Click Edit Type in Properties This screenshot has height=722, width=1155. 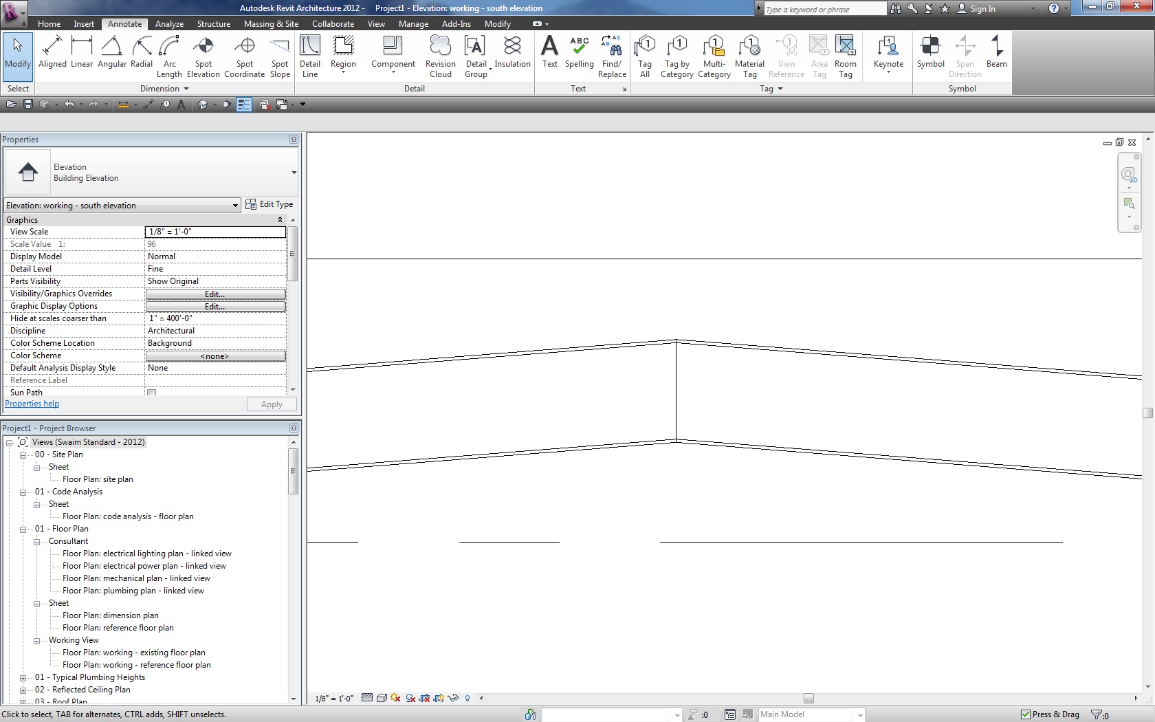coord(269,204)
